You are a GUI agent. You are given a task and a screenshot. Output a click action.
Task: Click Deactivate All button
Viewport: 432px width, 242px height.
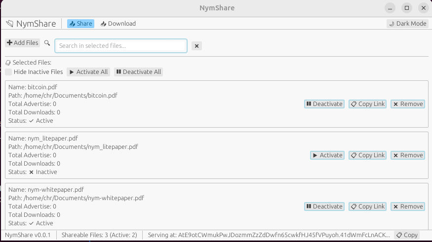coord(138,72)
